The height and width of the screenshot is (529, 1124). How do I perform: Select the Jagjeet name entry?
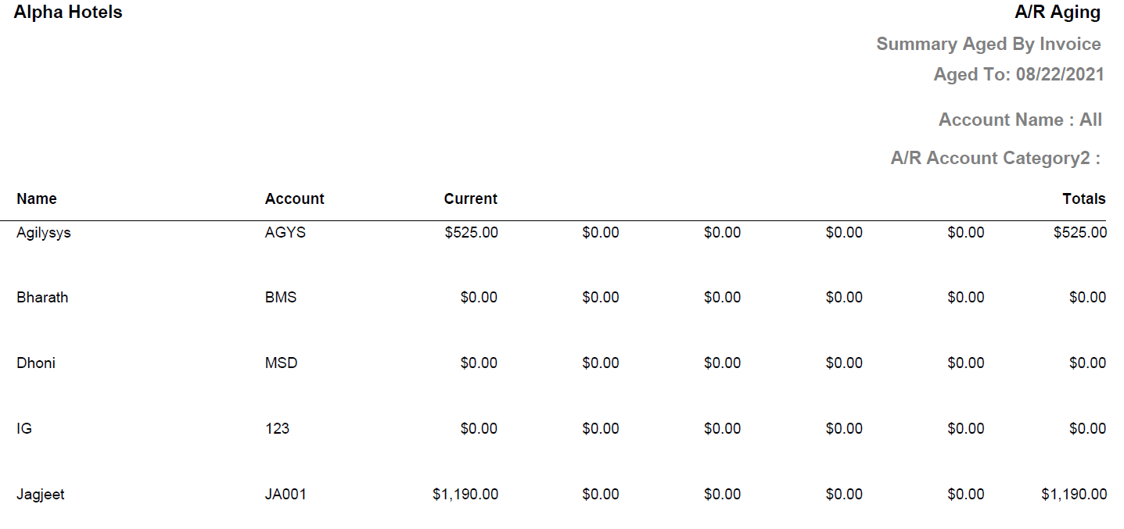41,494
